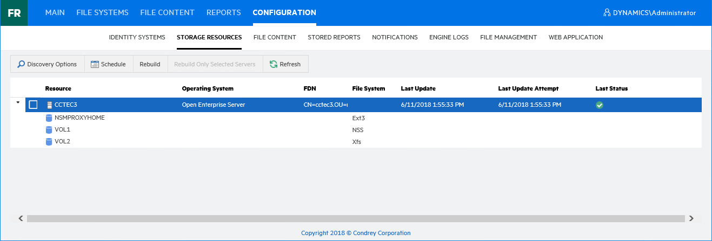Check the CCTEC3 server checkbox
This screenshot has width=712, height=241.
[x=34, y=105]
